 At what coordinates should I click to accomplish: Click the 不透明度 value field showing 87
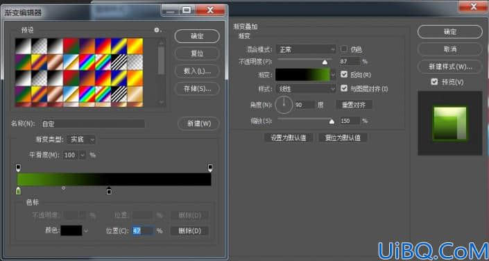(x=350, y=62)
